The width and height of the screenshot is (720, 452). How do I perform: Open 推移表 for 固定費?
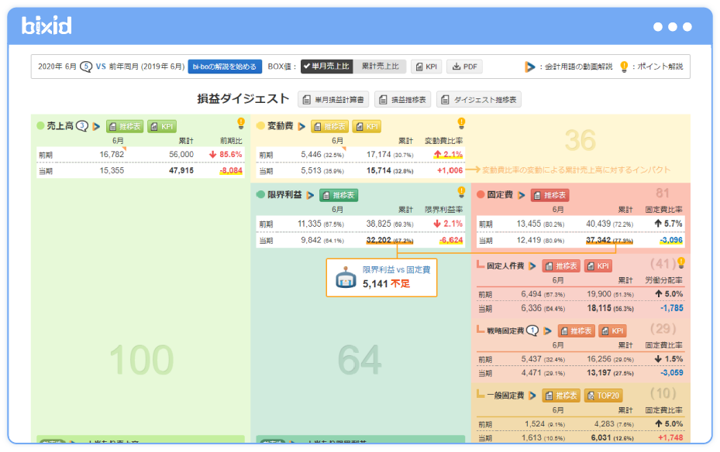pyautogui.click(x=550, y=195)
